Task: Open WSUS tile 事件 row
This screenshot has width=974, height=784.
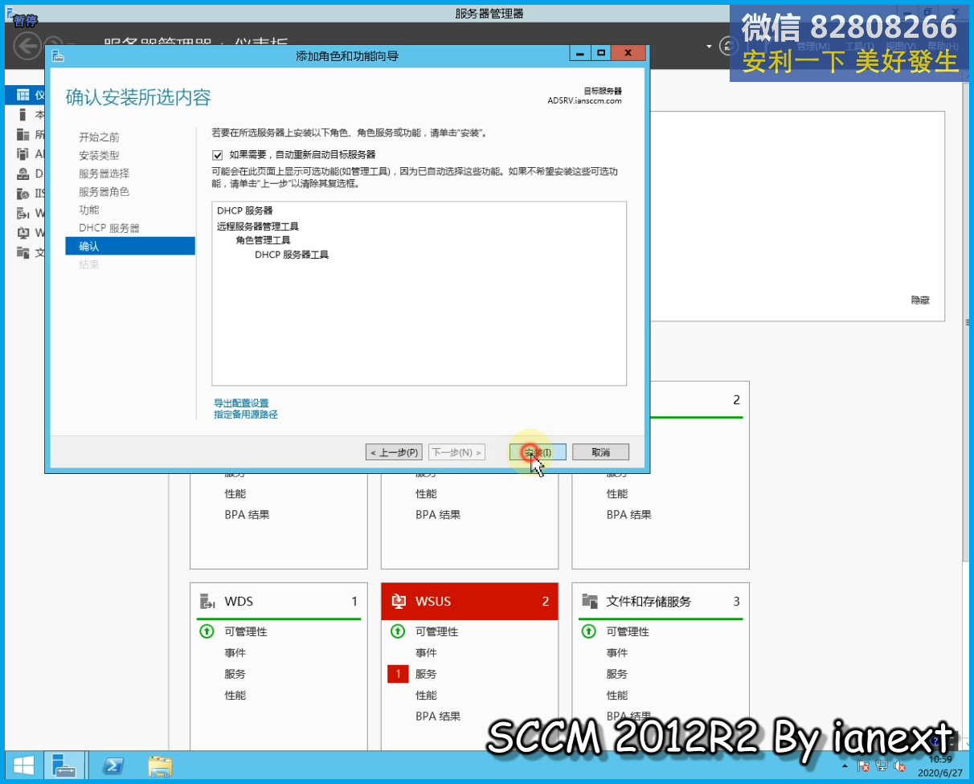Action: tap(426, 653)
